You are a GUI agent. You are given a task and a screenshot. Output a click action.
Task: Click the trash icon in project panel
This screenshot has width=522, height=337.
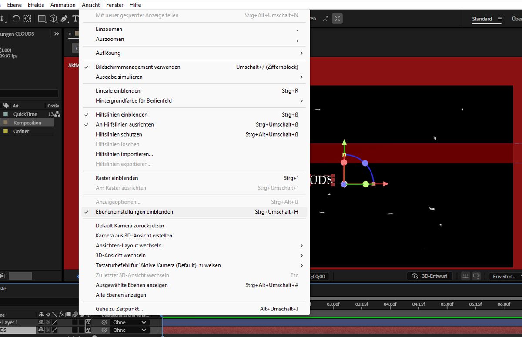click(x=3, y=276)
